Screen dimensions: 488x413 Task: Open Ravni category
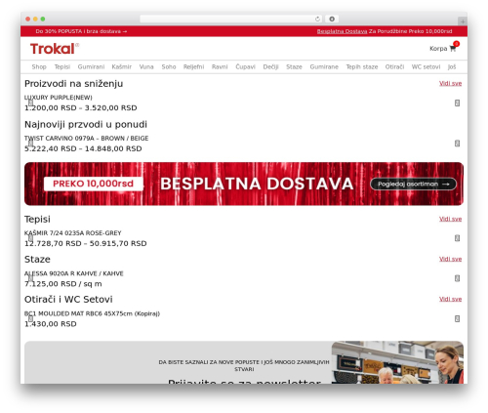pos(220,66)
